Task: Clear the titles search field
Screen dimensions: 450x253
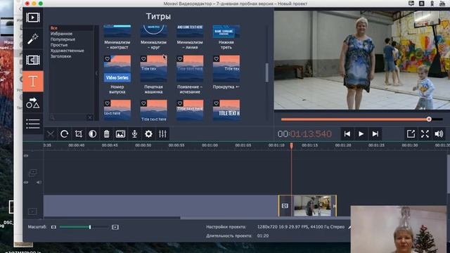Action: tap(90, 117)
